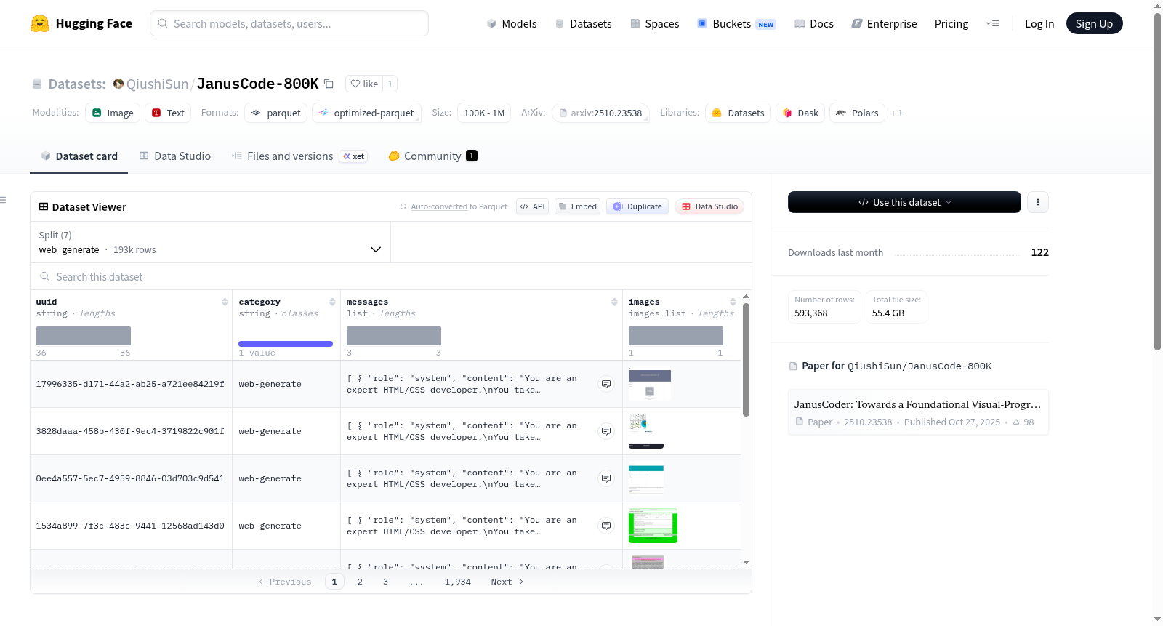The image size is (1163, 626).
Task: Click the 100K - 1M size tag
Action: 484,113
